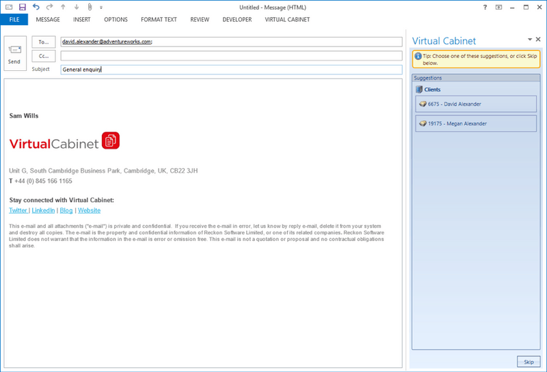Click the Save icon in the quick access toolbar
547x372 pixels.
(x=23, y=7)
